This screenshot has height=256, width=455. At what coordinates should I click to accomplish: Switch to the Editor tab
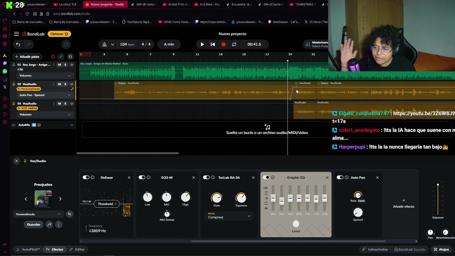coord(77,249)
